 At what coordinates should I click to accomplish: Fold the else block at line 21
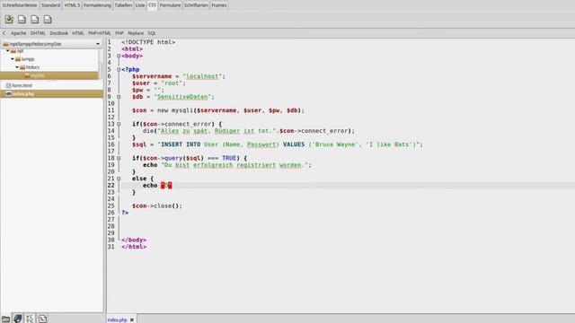pyautogui.click(x=119, y=179)
